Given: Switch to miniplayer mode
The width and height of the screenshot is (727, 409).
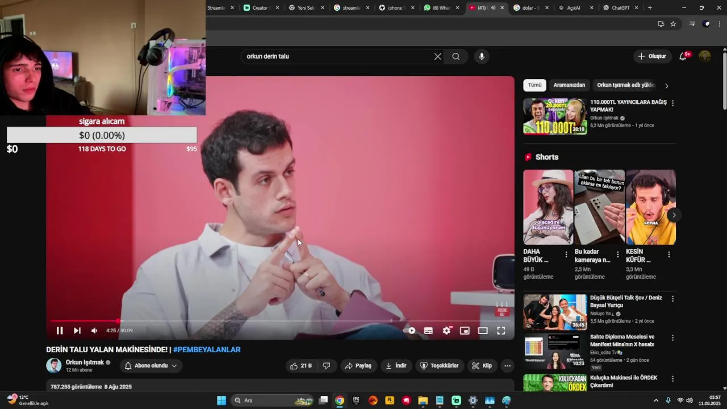Looking at the screenshot, I should point(465,331).
